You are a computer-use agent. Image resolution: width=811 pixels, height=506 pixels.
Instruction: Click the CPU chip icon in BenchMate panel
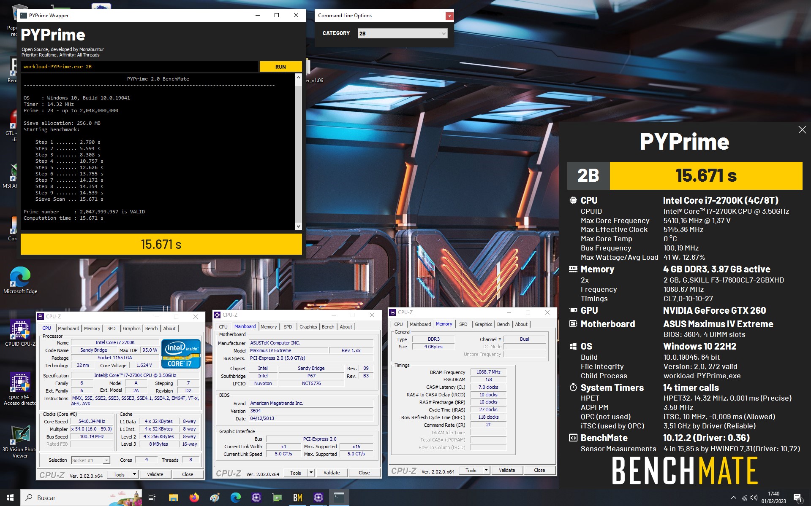coord(573,200)
